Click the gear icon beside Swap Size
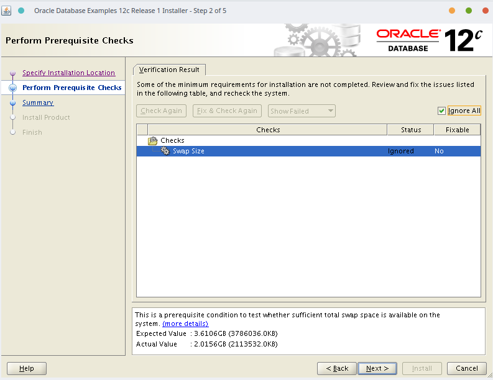 click(165, 151)
